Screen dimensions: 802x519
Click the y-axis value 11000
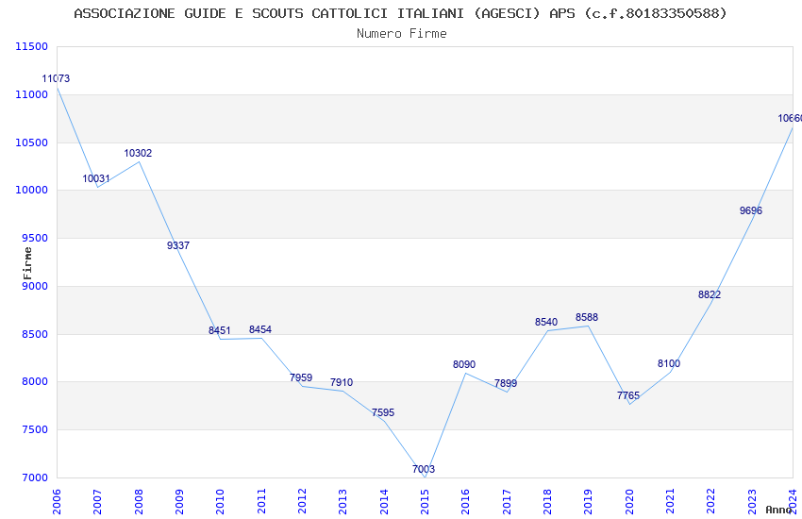tap(32, 94)
